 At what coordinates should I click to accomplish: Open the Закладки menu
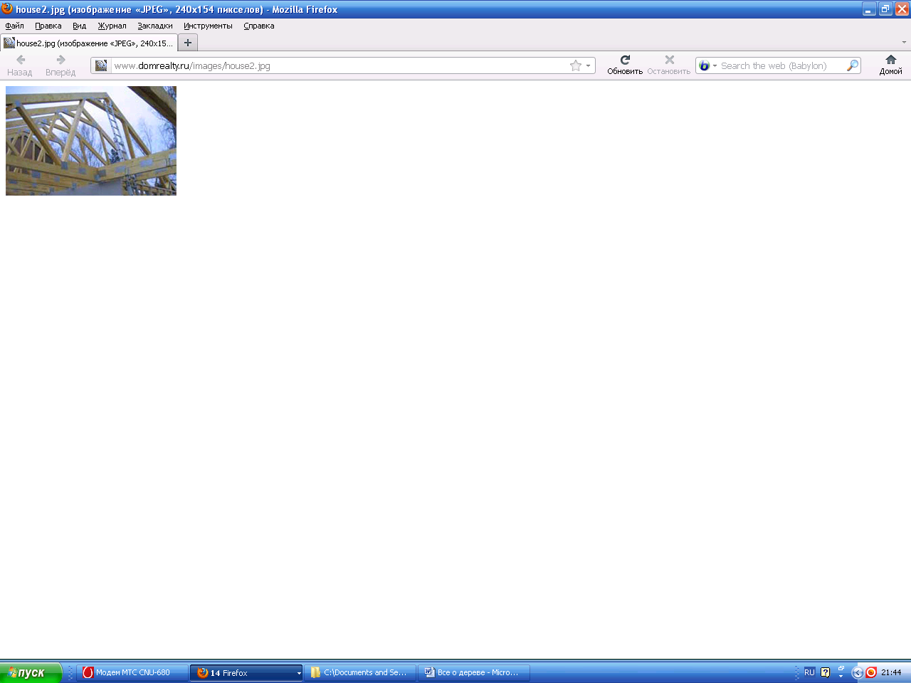click(154, 26)
